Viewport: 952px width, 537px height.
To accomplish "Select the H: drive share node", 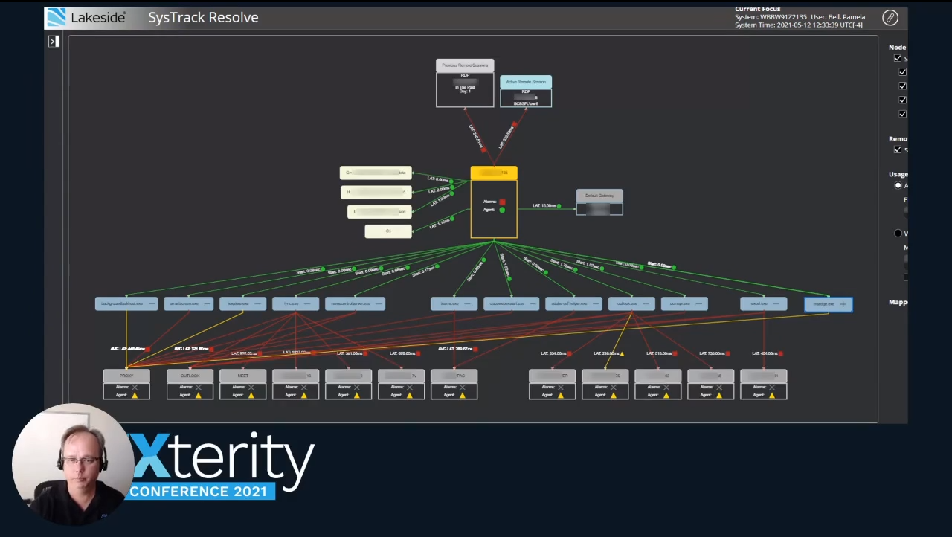I will tap(376, 192).
